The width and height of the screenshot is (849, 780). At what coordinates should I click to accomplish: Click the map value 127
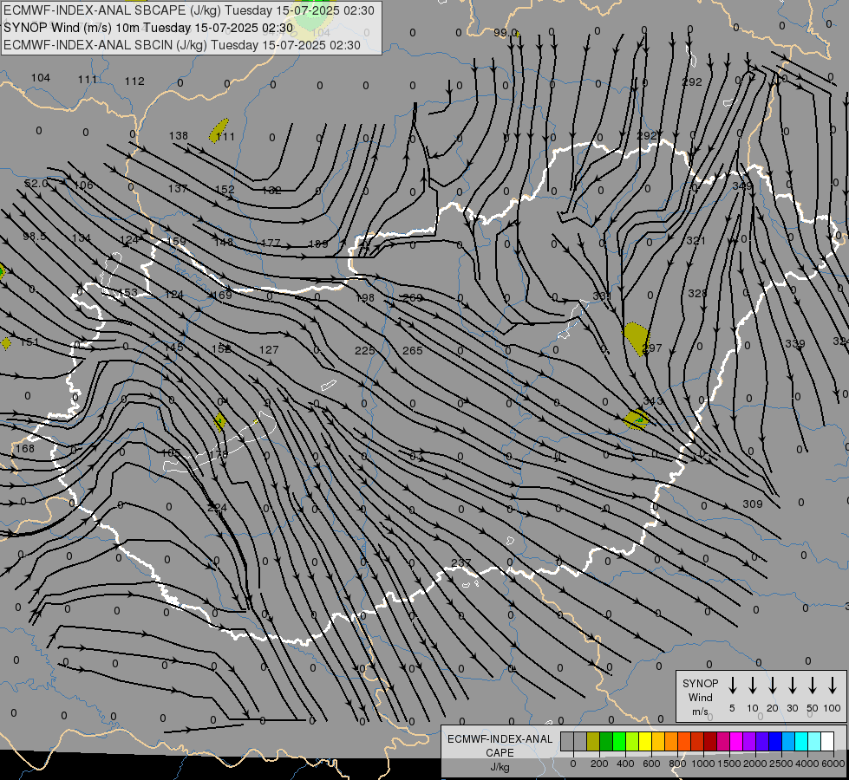click(x=269, y=349)
